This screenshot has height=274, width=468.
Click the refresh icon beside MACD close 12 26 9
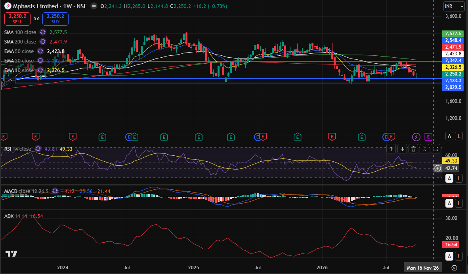pos(55,191)
